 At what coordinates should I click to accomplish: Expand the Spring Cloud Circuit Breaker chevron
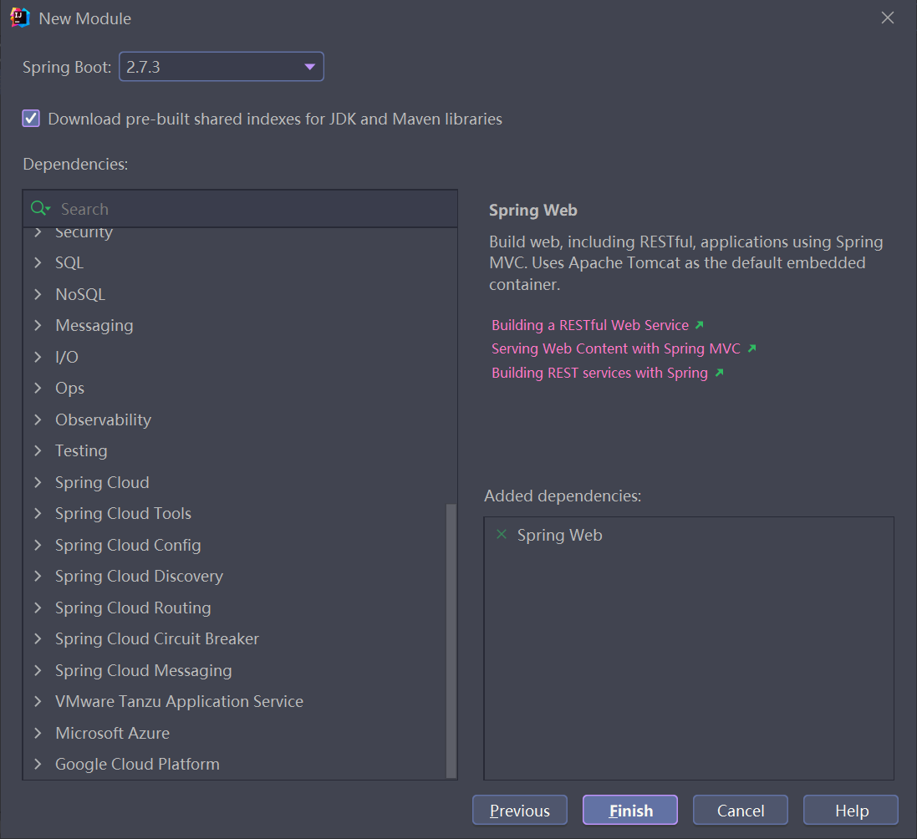click(38, 638)
